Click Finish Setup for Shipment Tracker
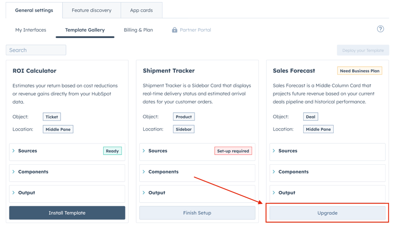Screen dimensions: 395x225 (x=197, y=213)
